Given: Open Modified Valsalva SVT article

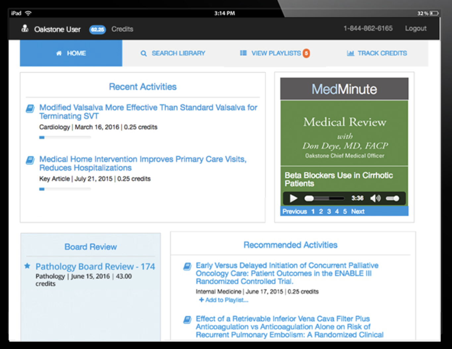Looking at the screenshot, I should pyautogui.click(x=148, y=112).
